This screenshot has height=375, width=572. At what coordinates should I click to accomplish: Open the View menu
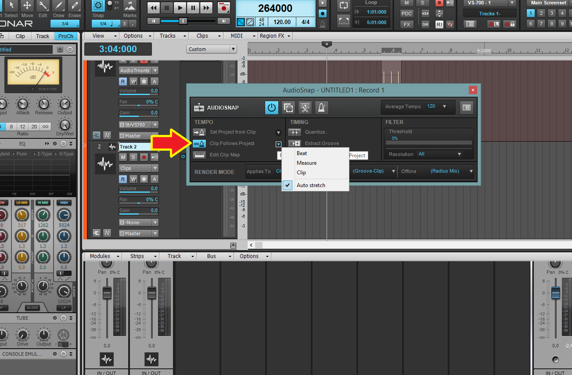click(101, 36)
